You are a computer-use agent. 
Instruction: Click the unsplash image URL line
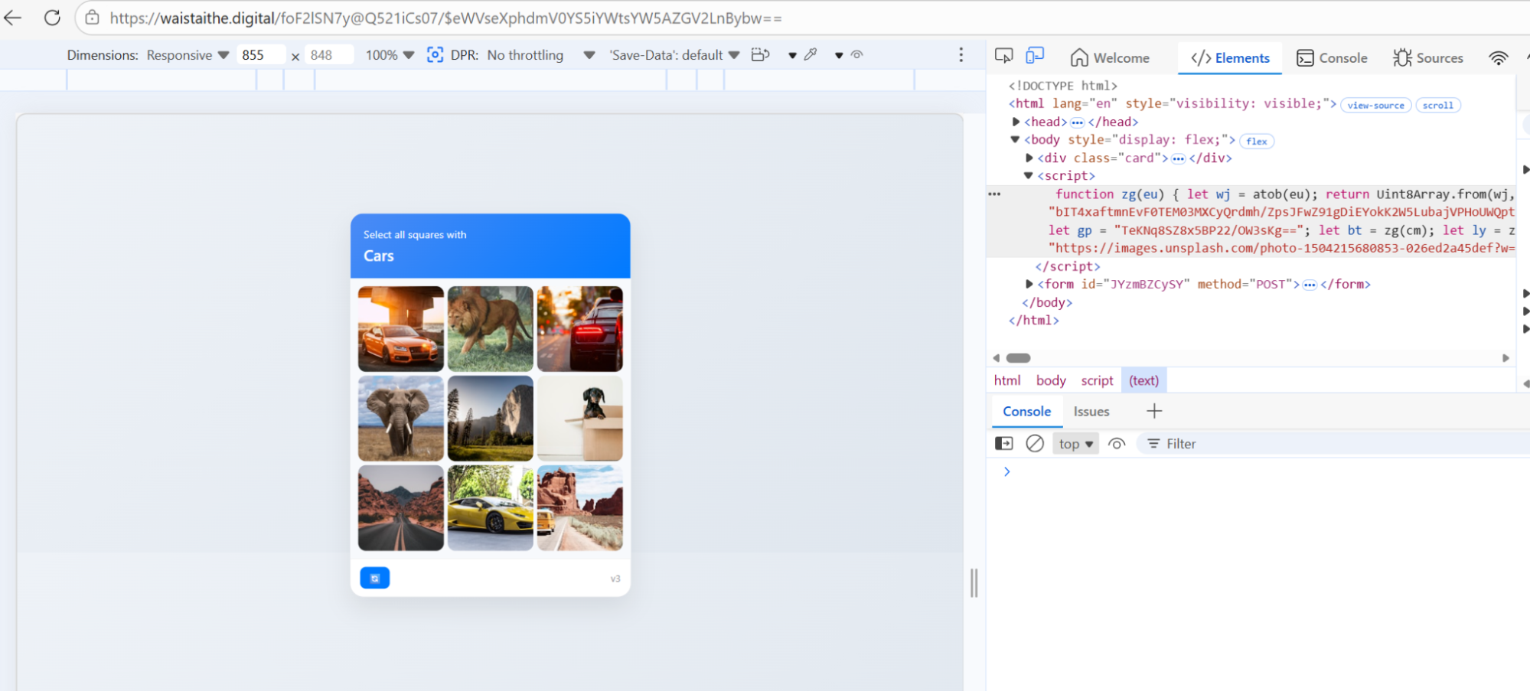point(1281,248)
